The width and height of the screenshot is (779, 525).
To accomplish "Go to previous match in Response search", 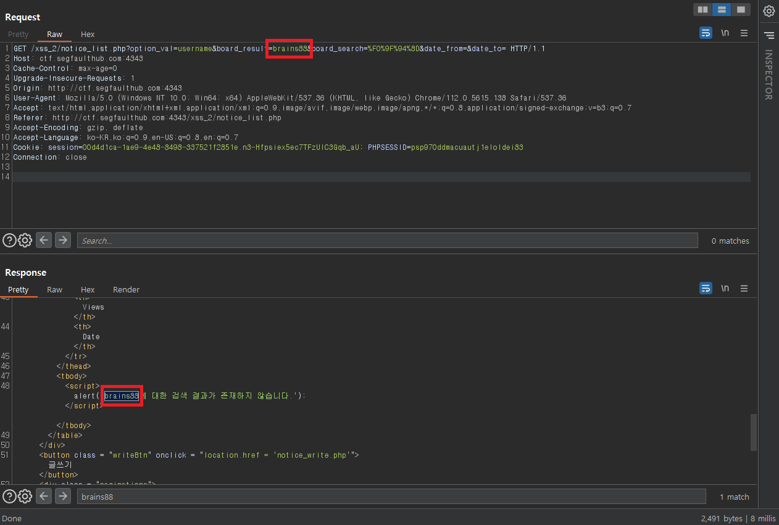I will pos(43,496).
